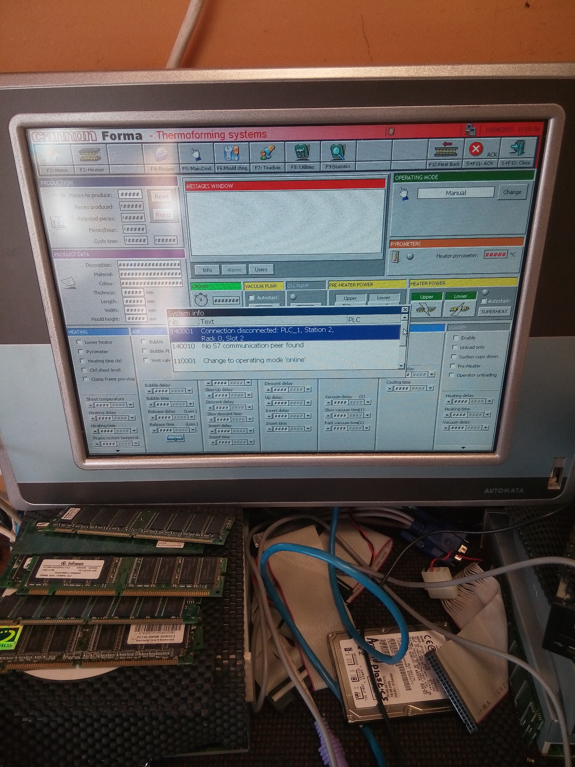This screenshot has width=575, height=767.
Task: Open the F7 Teach-in icon
Action: coord(267,152)
